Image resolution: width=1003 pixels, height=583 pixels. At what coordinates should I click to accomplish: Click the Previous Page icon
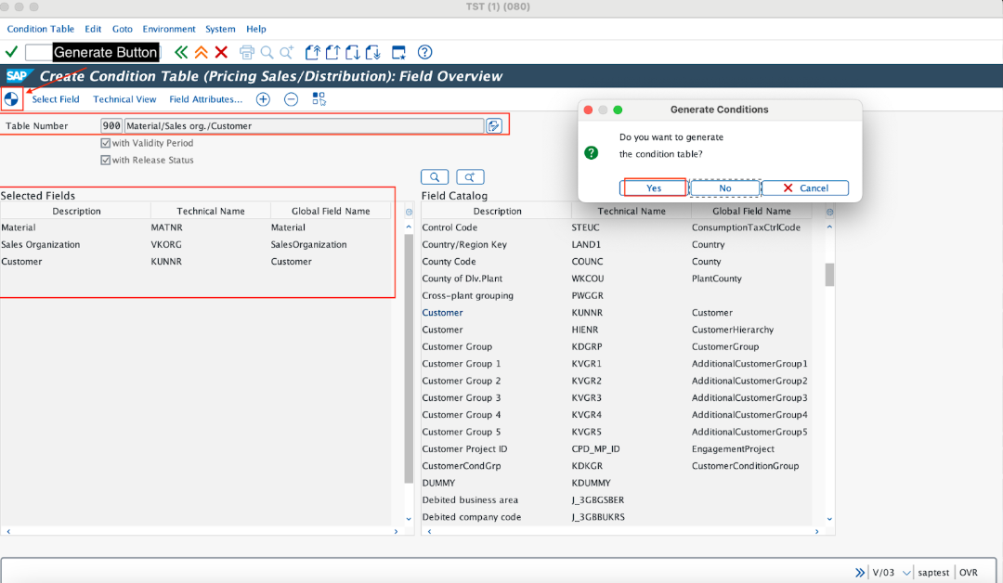click(332, 52)
